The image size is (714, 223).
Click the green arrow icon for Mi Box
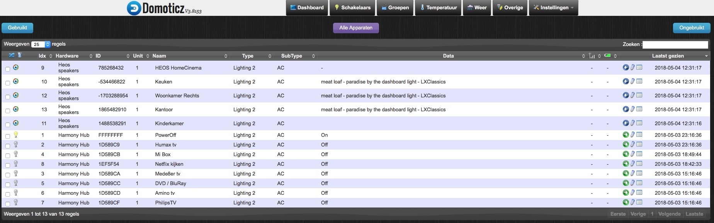point(626,154)
